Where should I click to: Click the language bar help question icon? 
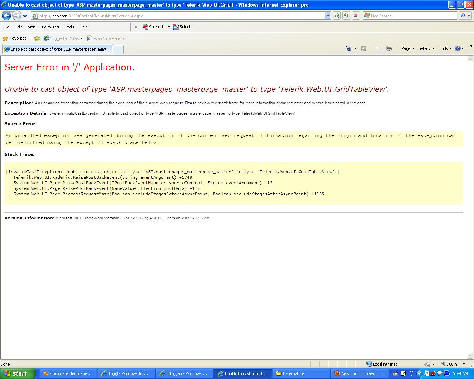(x=404, y=373)
